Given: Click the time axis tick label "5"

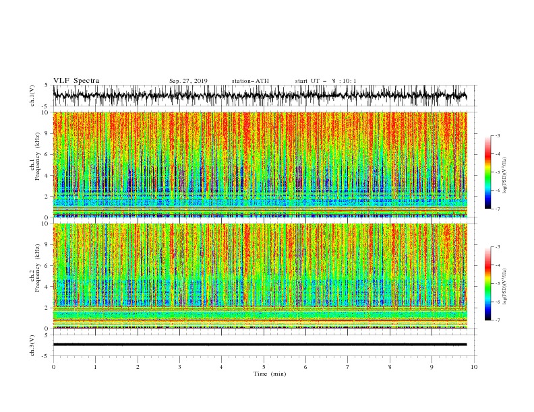Looking at the screenshot, I should point(264,367).
